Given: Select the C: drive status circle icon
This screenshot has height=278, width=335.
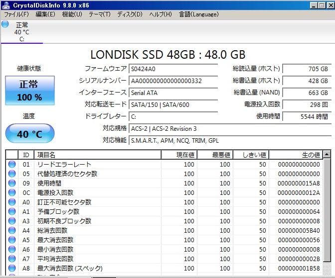Looking at the screenshot, I should [x=5, y=24].
